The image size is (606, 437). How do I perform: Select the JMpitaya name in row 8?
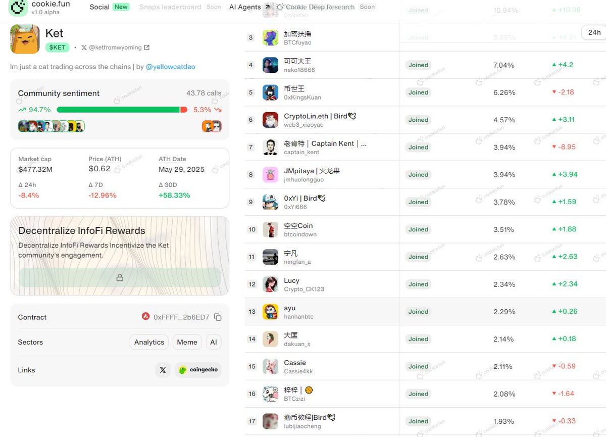(312, 171)
